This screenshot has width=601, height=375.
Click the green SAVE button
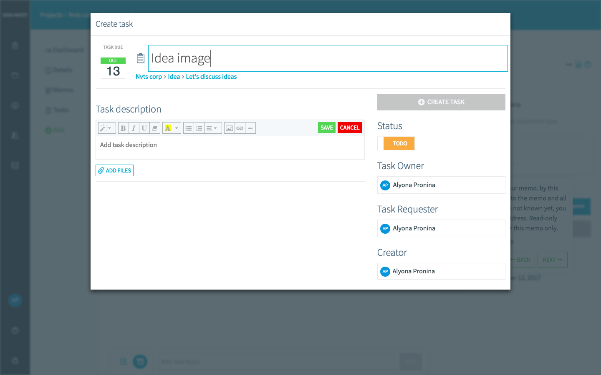click(327, 127)
